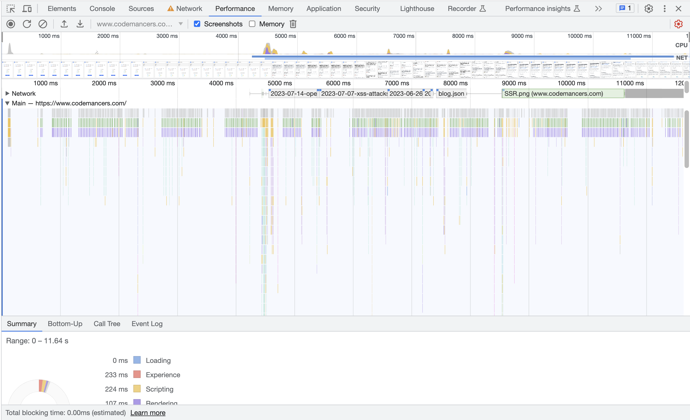The image size is (690, 420).
Task: Click the load profile upload icon
Action: (x=64, y=24)
